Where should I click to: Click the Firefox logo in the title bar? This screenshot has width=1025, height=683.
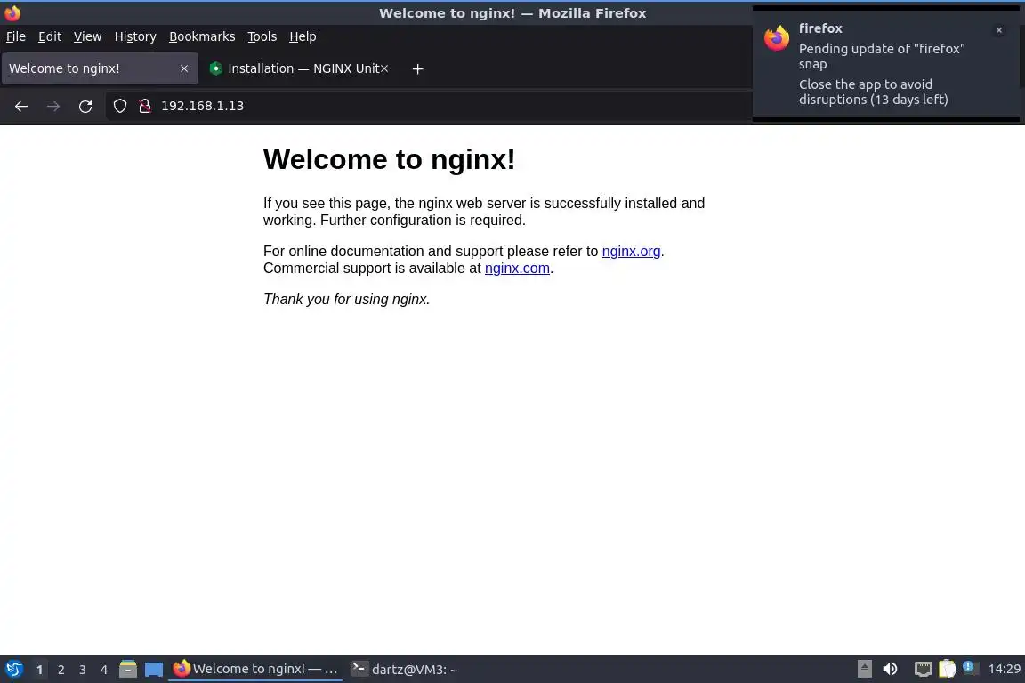[x=12, y=12]
